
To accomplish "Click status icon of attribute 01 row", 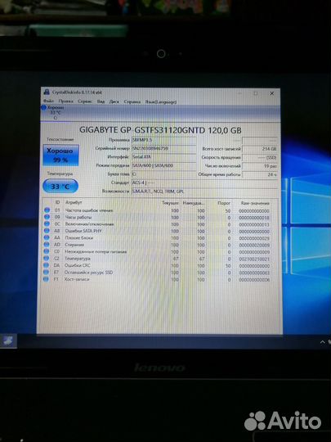I will [x=47, y=210].
